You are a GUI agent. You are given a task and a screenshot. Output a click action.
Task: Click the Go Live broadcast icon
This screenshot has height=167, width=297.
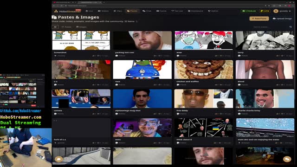pyautogui.click(x=173, y=11)
